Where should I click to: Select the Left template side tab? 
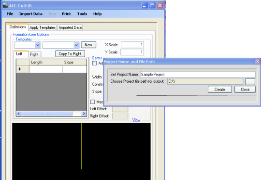(21, 54)
